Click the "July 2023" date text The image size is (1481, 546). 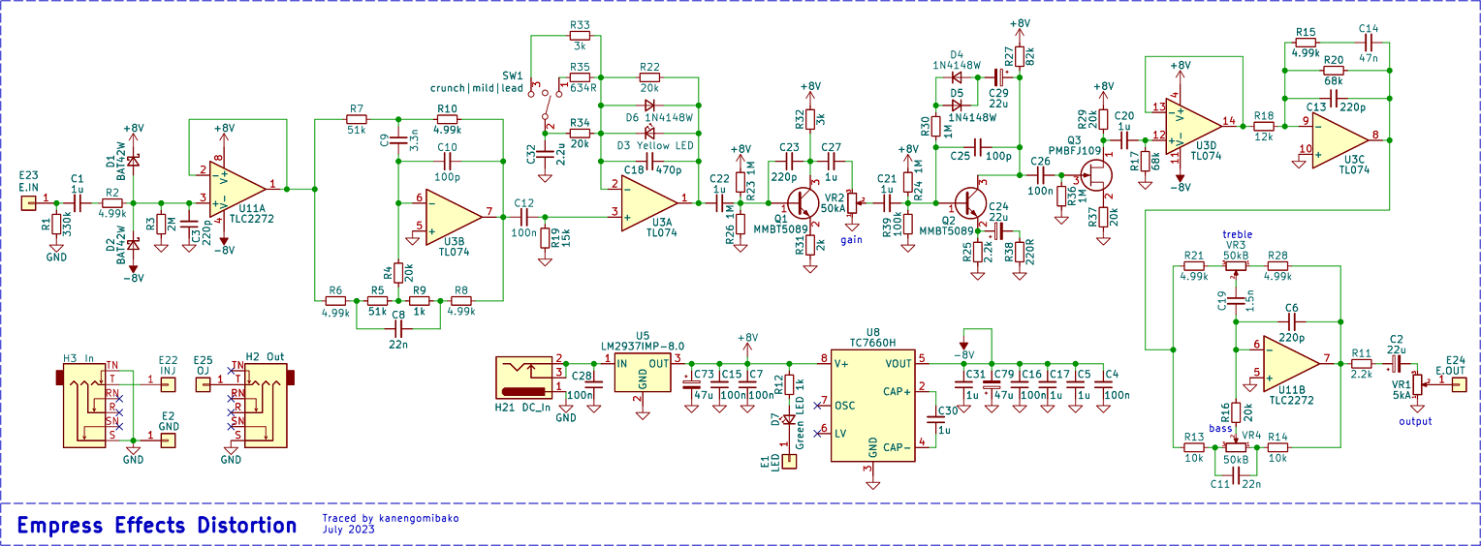348,530
